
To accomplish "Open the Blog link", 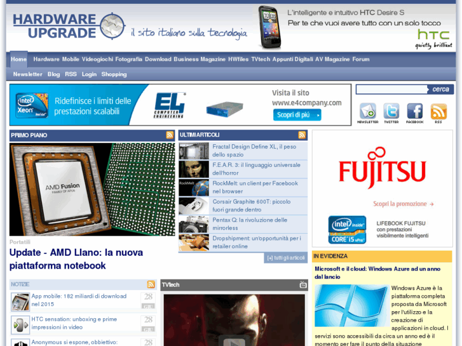I will pyautogui.click(x=53, y=74).
